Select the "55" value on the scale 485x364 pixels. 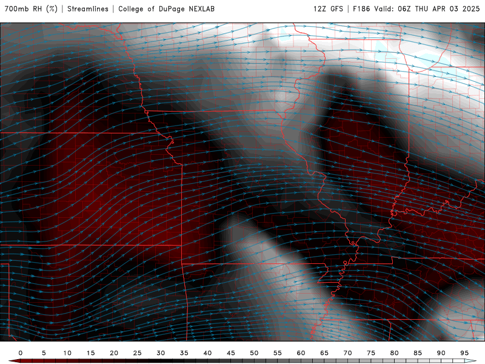point(278,353)
